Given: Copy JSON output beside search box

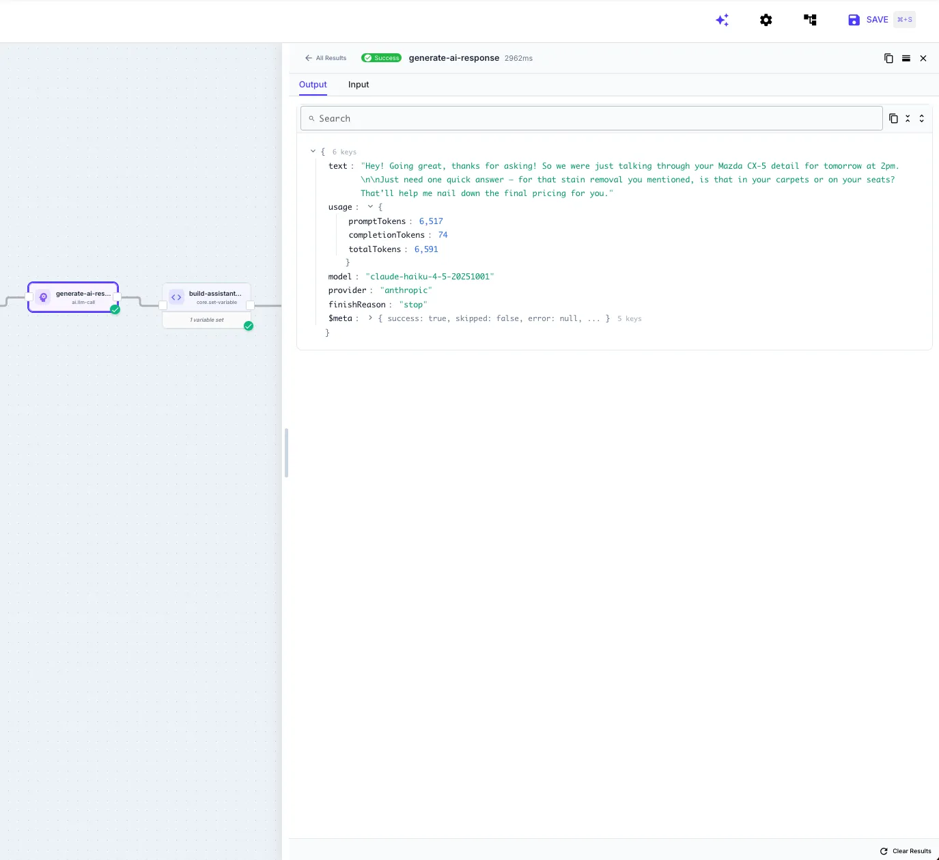Looking at the screenshot, I should (x=893, y=118).
